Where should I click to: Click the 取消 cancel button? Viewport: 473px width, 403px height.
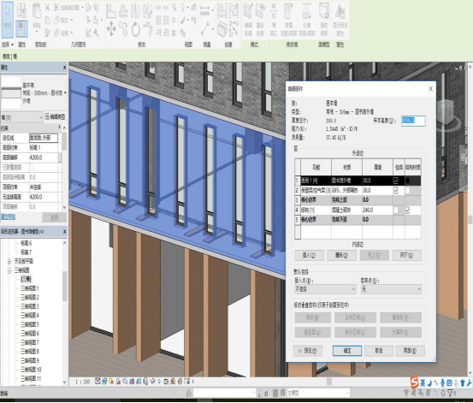point(379,351)
